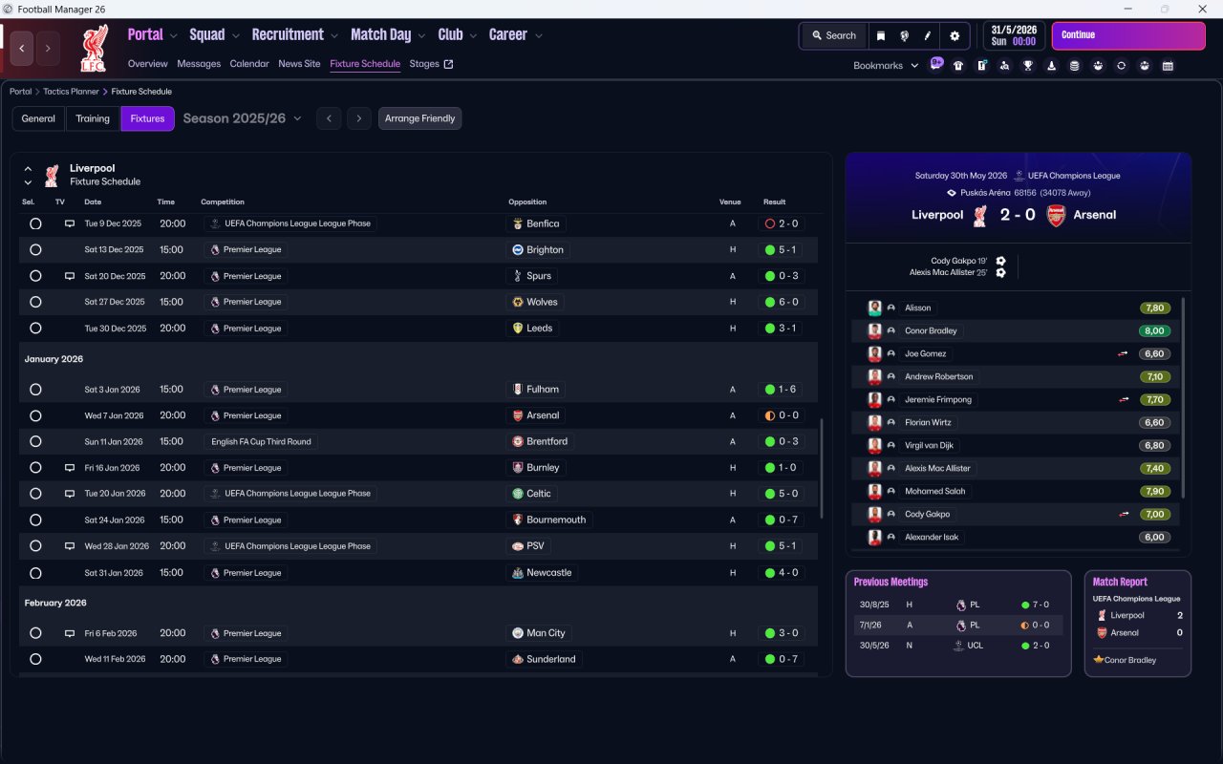Click the TV icon on Man City fixture row
The height and width of the screenshot is (764, 1223).
pyautogui.click(x=70, y=633)
